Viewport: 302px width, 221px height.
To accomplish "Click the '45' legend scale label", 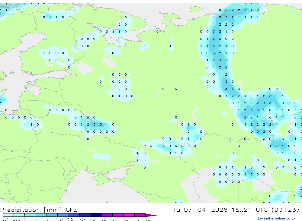I will (x=137, y=219).
